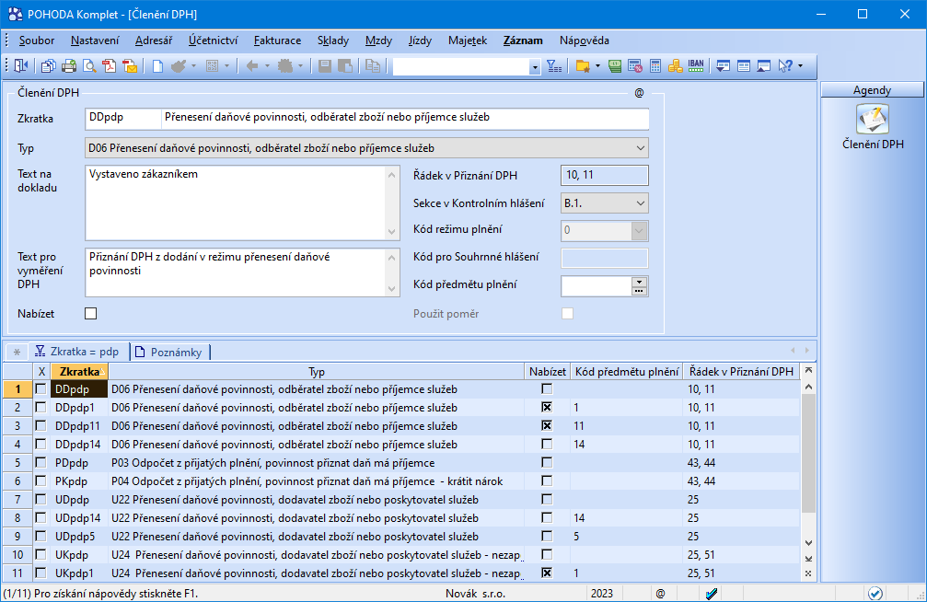The width and height of the screenshot is (927, 602).
Task: Click table vertical scrollbar down arrow
Action: tap(808, 543)
